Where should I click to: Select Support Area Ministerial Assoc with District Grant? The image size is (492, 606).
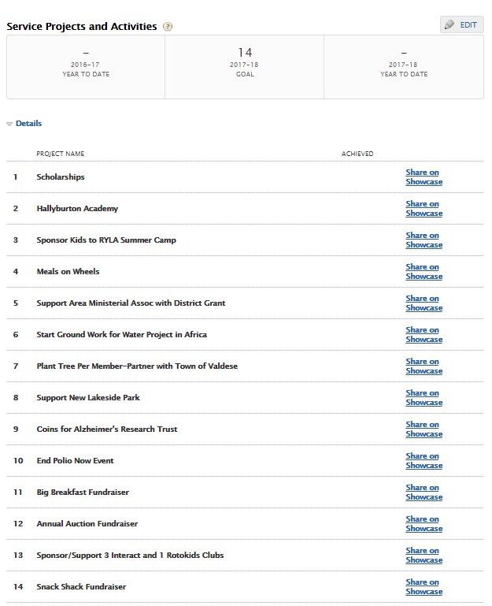click(x=131, y=303)
